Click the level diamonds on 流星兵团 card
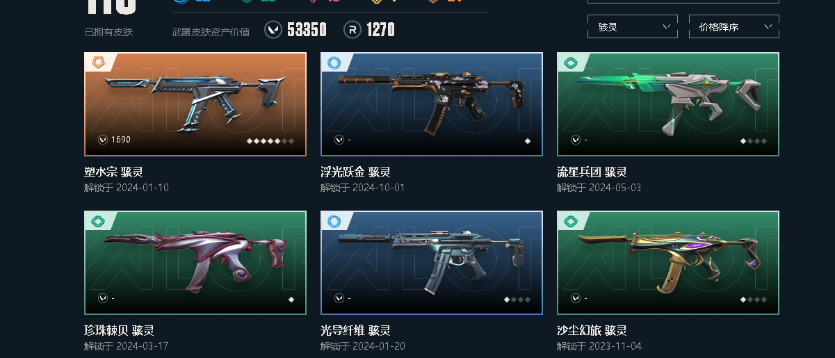835x358 pixels. (x=754, y=140)
